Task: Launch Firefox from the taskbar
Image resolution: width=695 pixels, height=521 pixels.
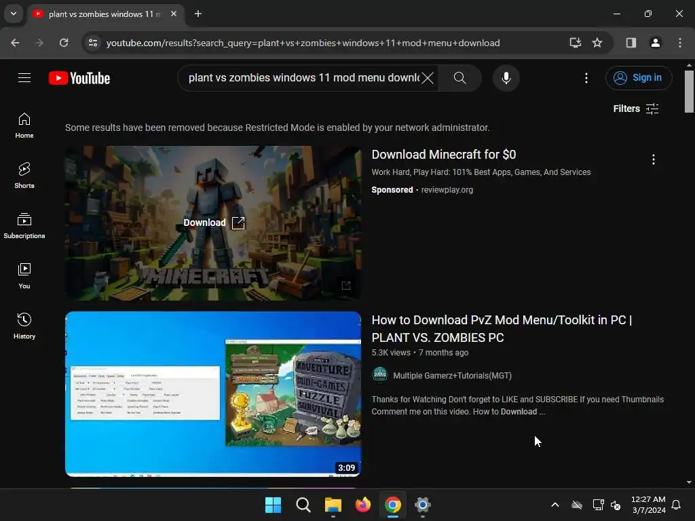Action: click(362, 505)
